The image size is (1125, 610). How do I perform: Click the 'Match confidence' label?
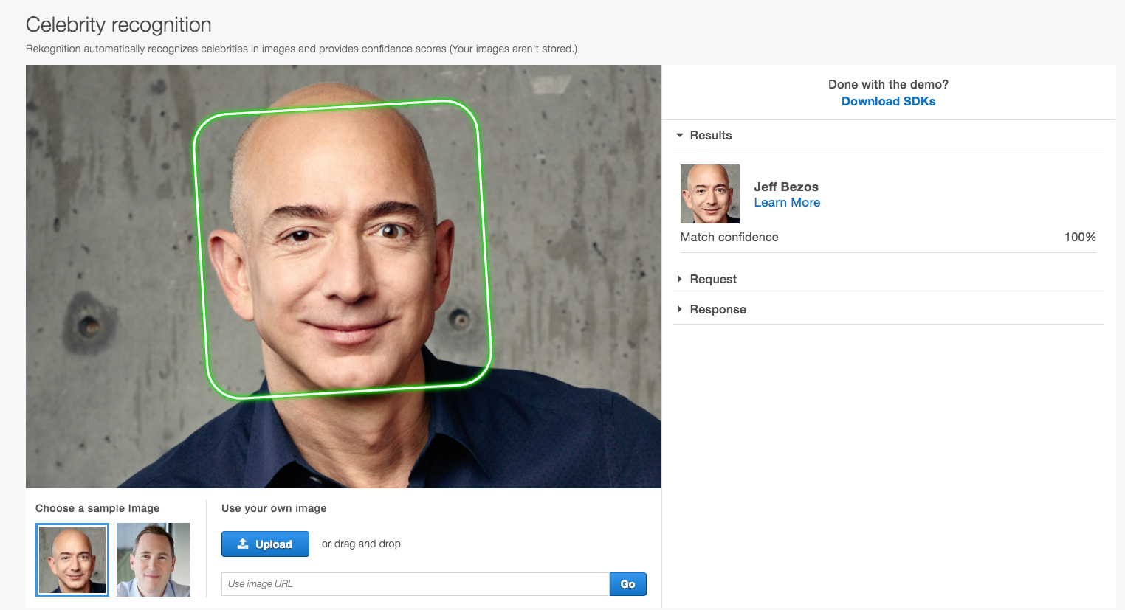(729, 237)
